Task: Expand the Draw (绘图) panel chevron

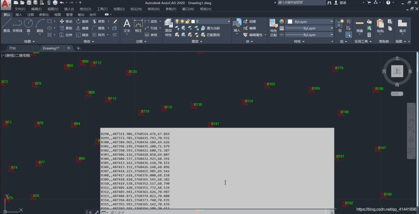Action: pyautogui.click(x=34, y=42)
